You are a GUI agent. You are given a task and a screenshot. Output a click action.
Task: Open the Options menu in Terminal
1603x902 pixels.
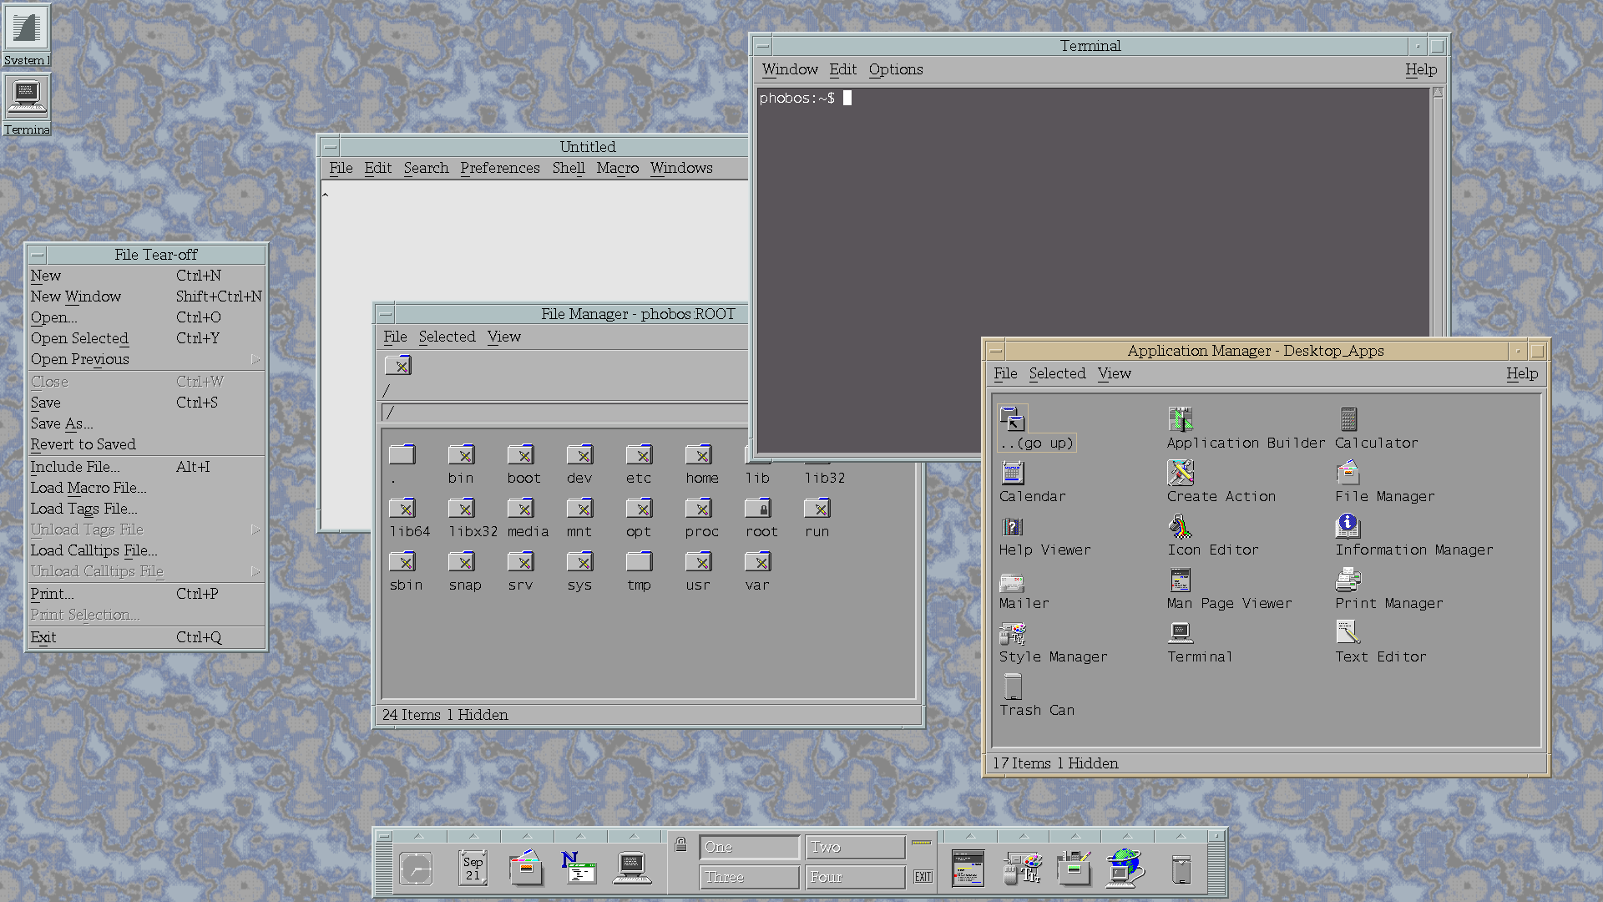pos(895,69)
